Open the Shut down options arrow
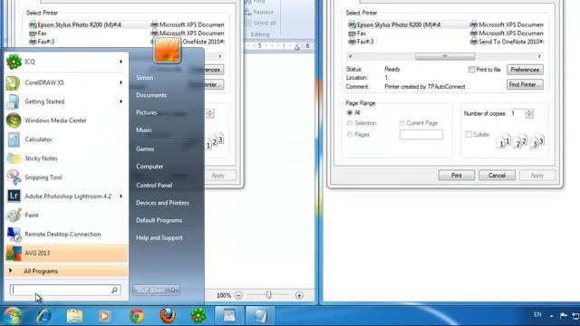 point(173,290)
